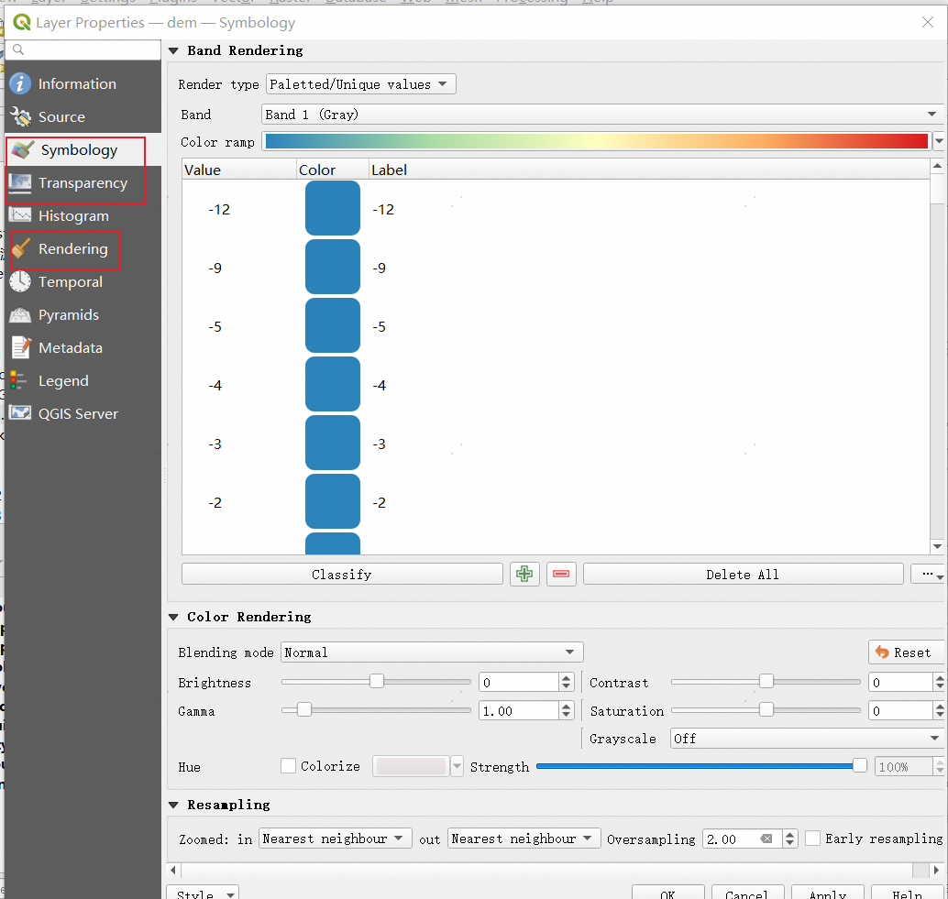This screenshot has width=948, height=899.
Task: Click the Brightness value input field
Action: coord(518,683)
